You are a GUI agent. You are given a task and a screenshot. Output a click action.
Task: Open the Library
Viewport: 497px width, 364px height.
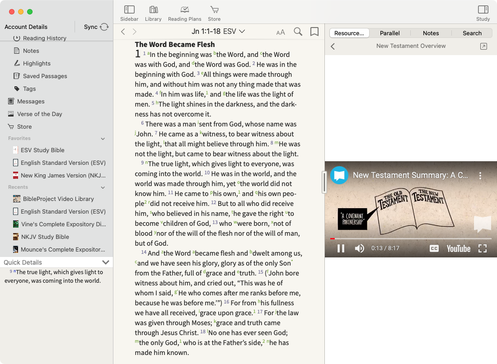pos(153,14)
